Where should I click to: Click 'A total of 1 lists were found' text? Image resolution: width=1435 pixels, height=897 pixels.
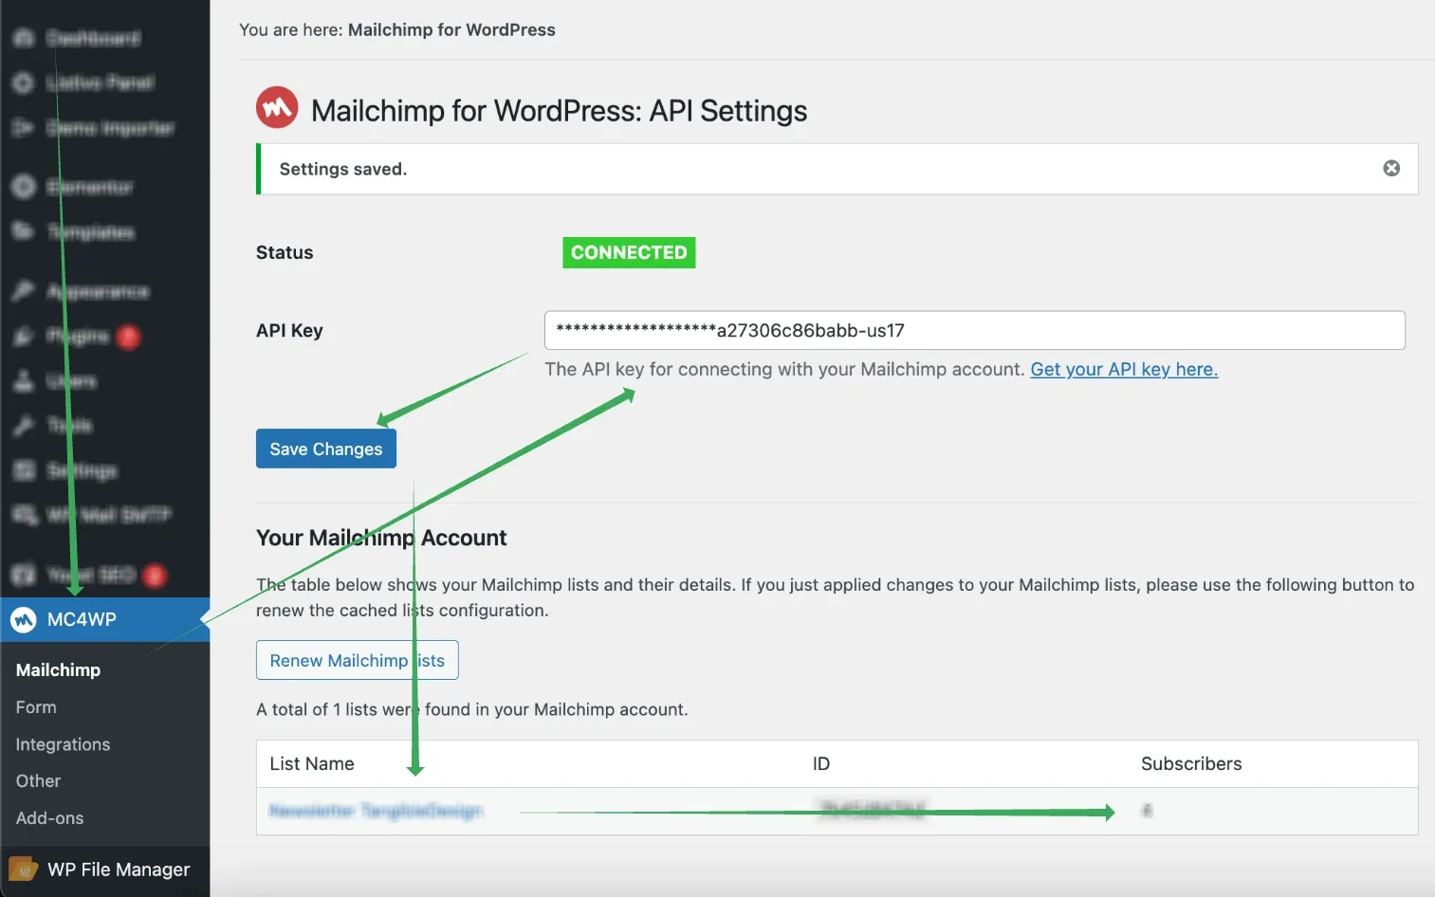472,709
